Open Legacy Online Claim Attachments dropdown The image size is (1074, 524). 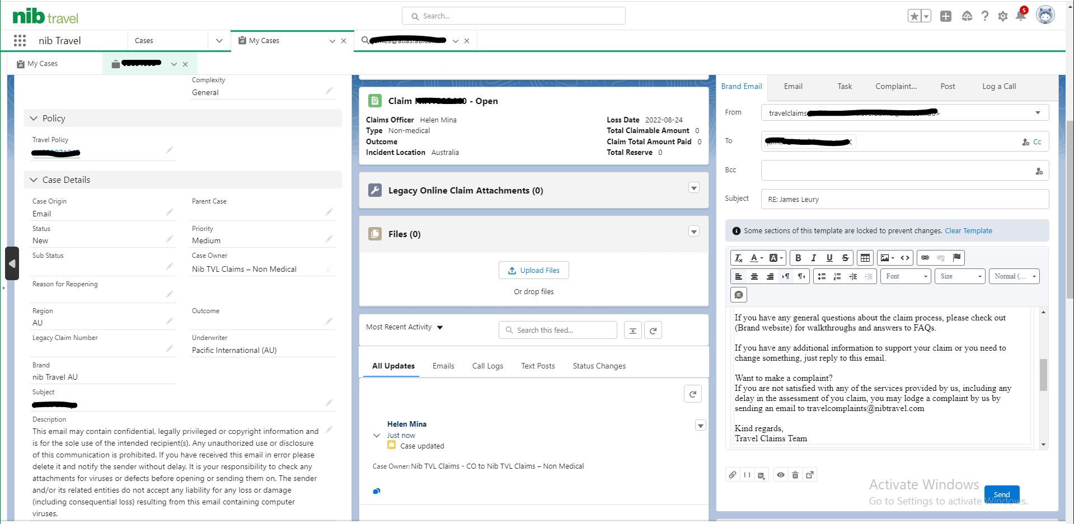[x=694, y=188]
